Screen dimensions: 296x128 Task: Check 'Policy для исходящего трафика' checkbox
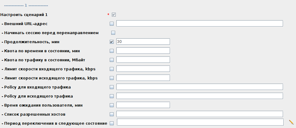click(x=112, y=96)
